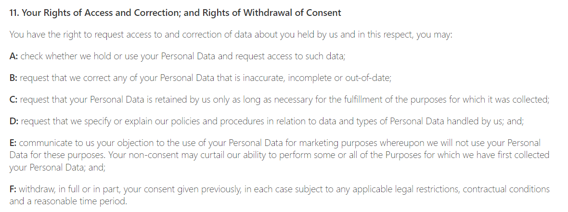Click the bold "A:" label
The width and height of the screenshot is (568, 212).
13,56
